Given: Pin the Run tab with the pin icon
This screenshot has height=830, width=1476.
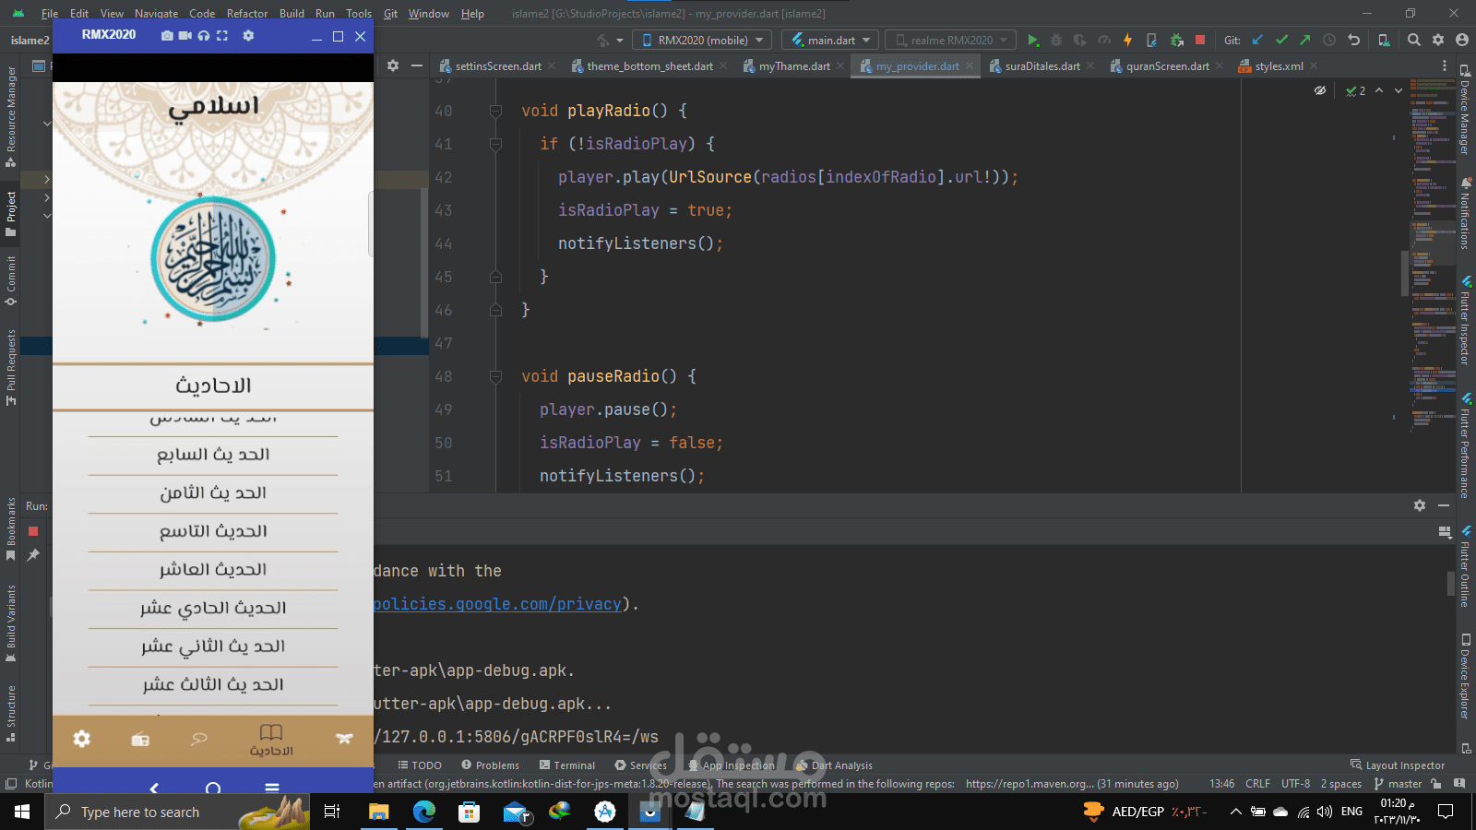Looking at the screenshot, I should [x=33, y=555].
